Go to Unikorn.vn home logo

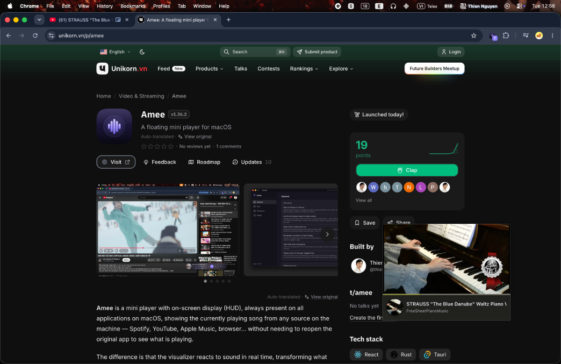click(122, 69)
